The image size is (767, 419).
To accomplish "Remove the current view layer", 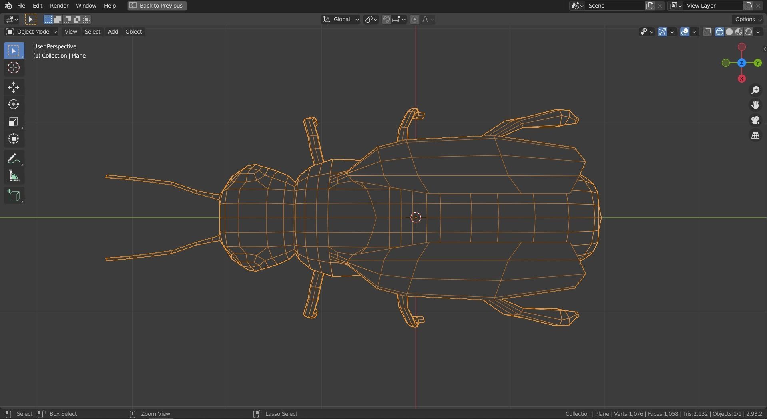I will (758, 6).
